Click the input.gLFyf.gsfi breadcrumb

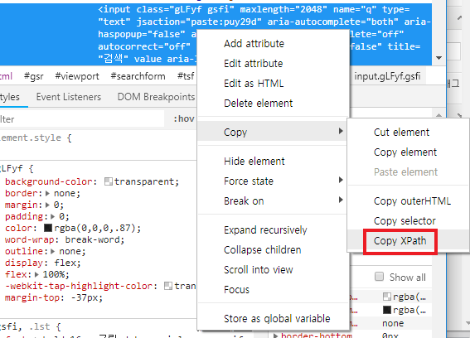(x=387, y=76)
